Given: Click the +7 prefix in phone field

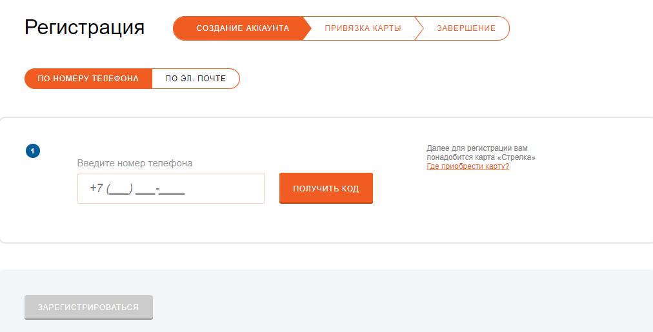Looking at the screenshot, I should coord(96,188).
